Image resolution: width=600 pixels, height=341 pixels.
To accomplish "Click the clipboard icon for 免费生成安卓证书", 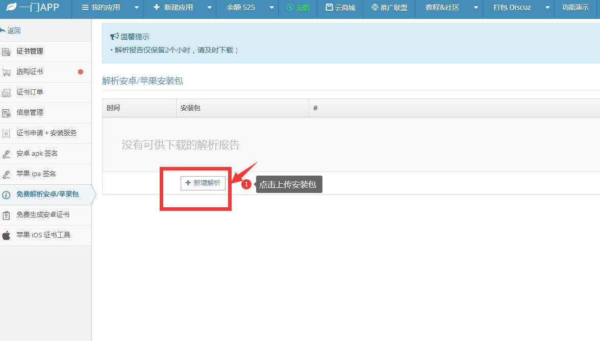I will pos(6,215).
